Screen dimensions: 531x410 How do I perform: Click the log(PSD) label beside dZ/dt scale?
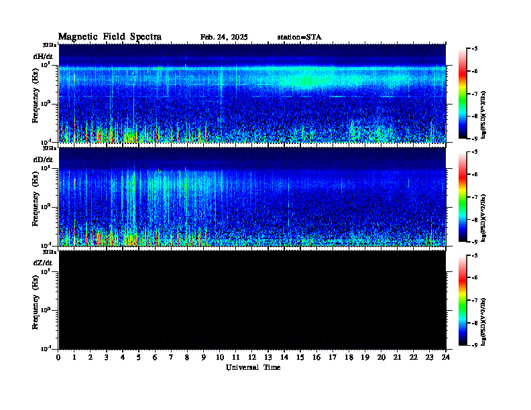(x=484, y=321)
